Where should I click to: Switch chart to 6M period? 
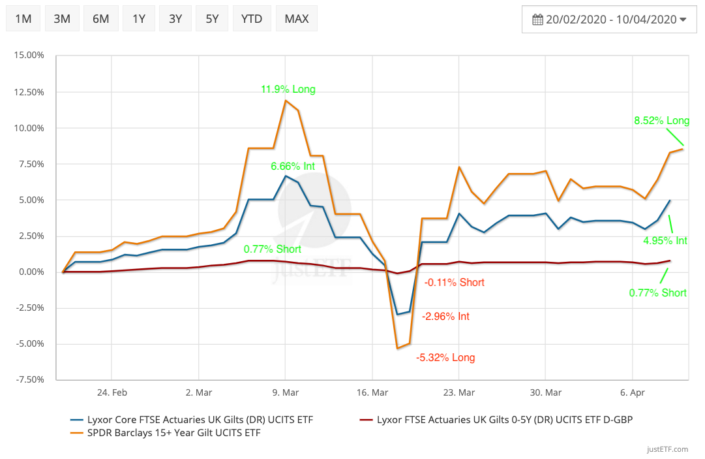pyautogui.click(x=100, y=19)
